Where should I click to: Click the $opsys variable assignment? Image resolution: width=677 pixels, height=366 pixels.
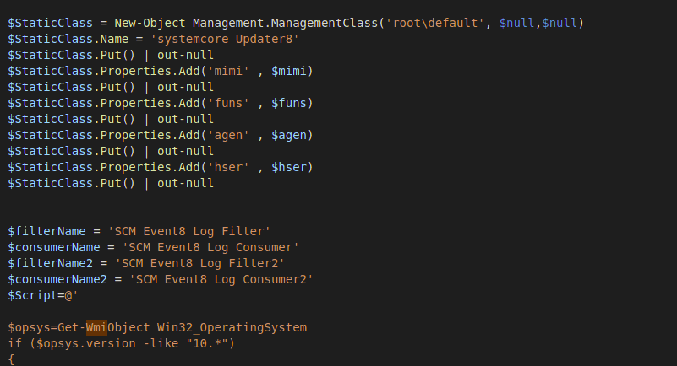click(29, 327)
